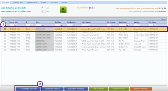
Task: Tick checkbox for Epworth shift dated 20/02/2022
Action: [5, 38]
